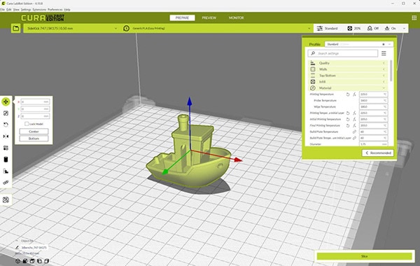Open the Help menu
420x266 pixels.
point(67,10)
